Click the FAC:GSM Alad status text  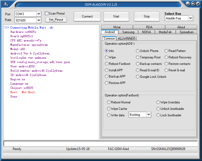(x=118, y=149)
